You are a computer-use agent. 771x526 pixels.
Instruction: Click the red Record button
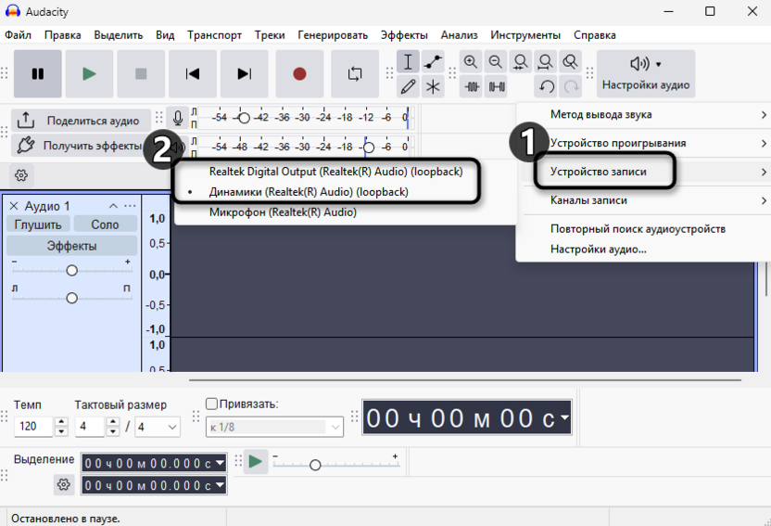click(x=299, y=74)
